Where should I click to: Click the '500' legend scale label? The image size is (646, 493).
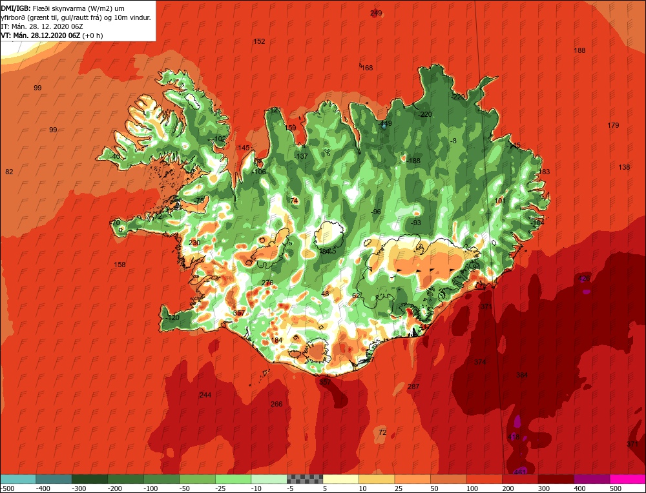[x=616, y=488]
